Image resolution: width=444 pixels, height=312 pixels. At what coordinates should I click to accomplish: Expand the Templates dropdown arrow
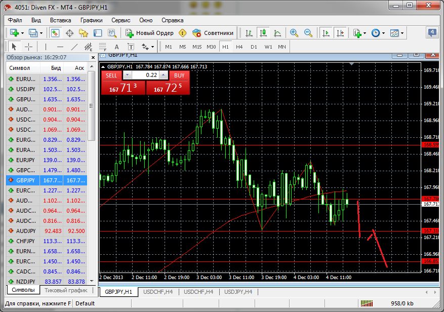(x=402, y=33)
